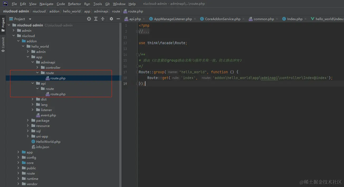Click the Collapse All icon in Project panel

(x=103, y=19)
